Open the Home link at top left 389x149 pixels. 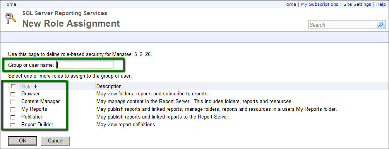tap(10, 4)
